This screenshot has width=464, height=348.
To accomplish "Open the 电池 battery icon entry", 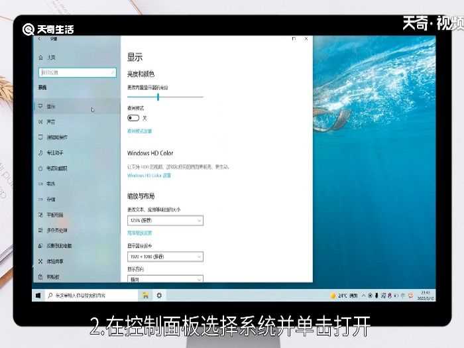I will [40, 184].
